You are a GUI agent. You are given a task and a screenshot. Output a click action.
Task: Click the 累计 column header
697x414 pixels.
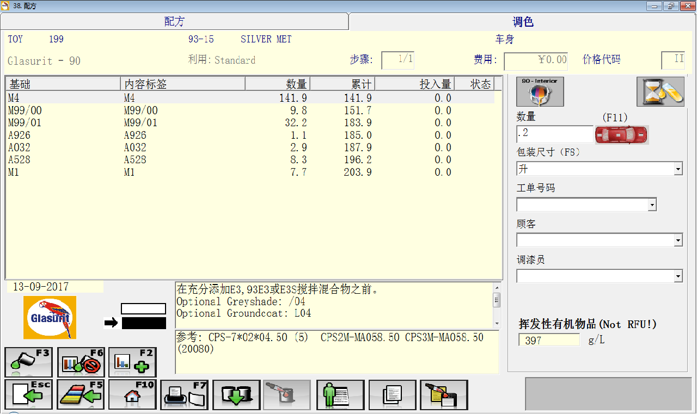point(343,84)
